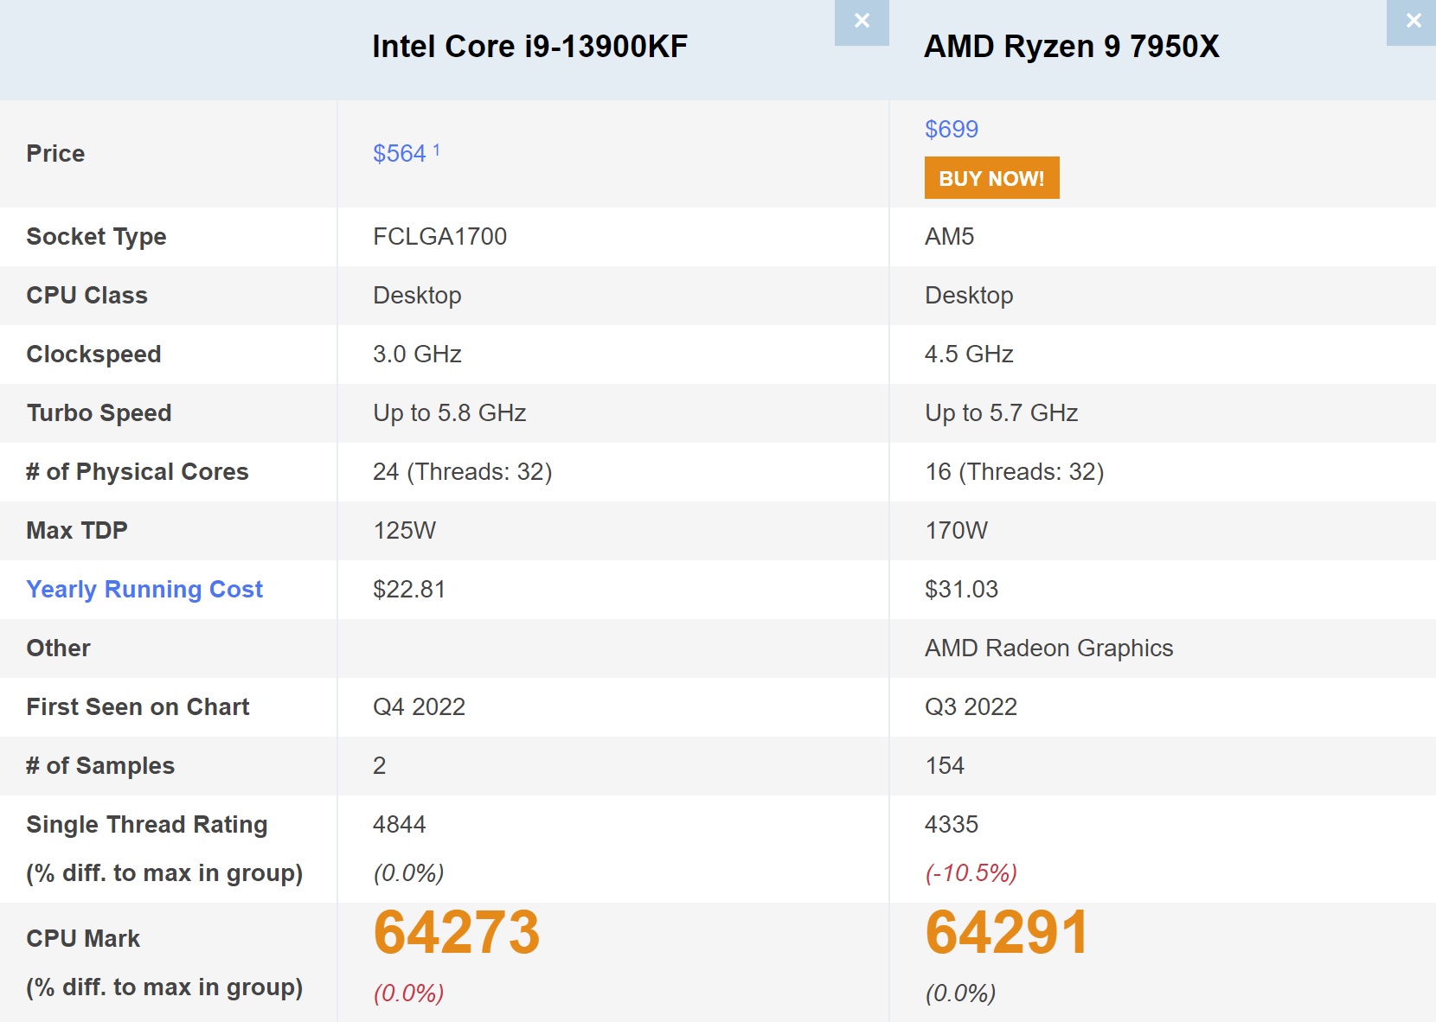Click the AMD Desktop class cell
Screen dimensions: 1436x1022
click(969, 296)
